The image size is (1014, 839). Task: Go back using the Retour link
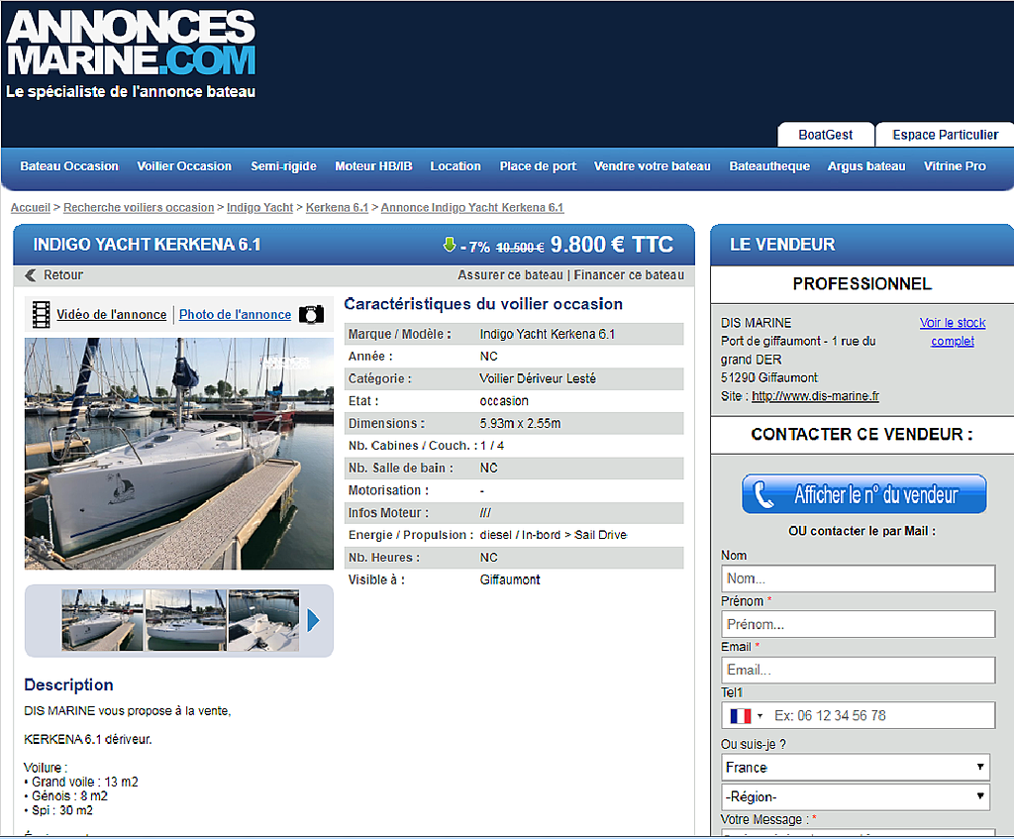(63, 275)
